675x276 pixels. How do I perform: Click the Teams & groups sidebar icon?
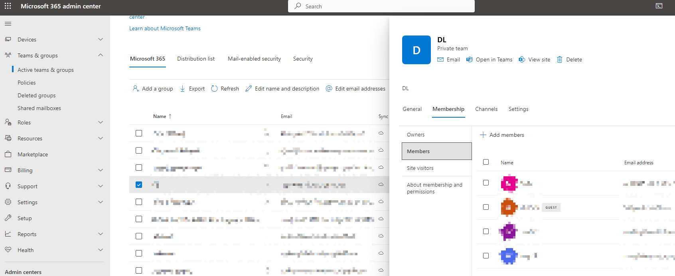click(x=8, y=55)
